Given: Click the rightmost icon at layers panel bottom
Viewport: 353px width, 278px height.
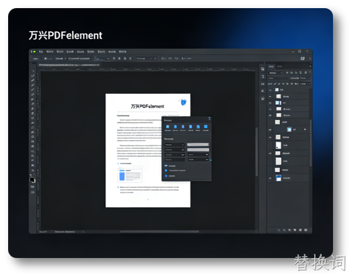Looking at the screenshot, I should pyautogui.click(x=306, y=230).
